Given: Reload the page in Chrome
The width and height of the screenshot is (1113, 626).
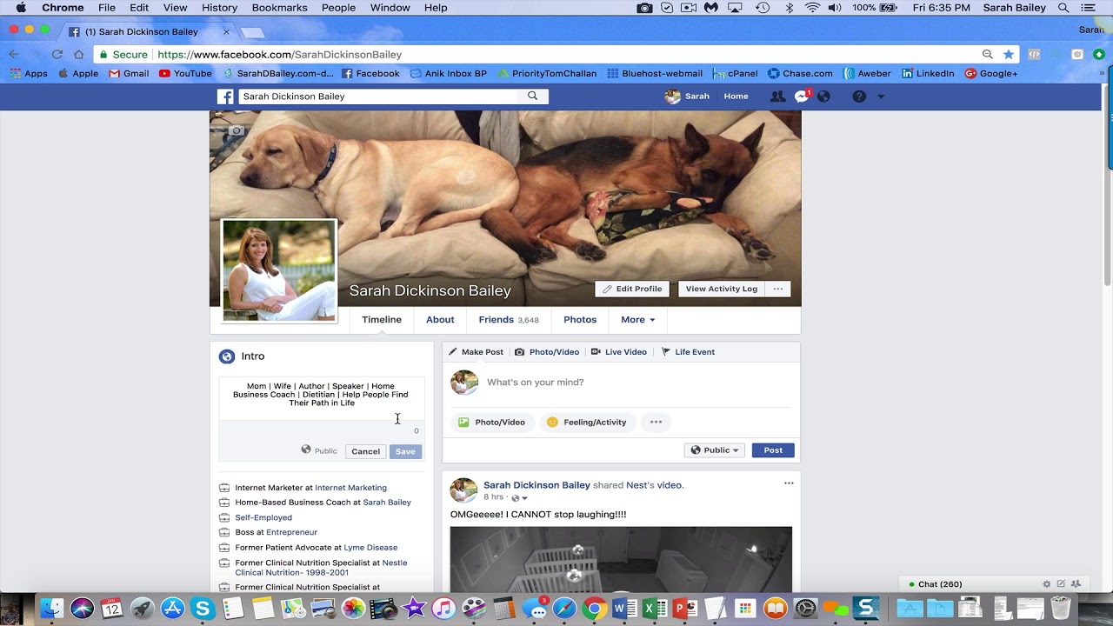Looking at the screenshot, I should [57, 54].
